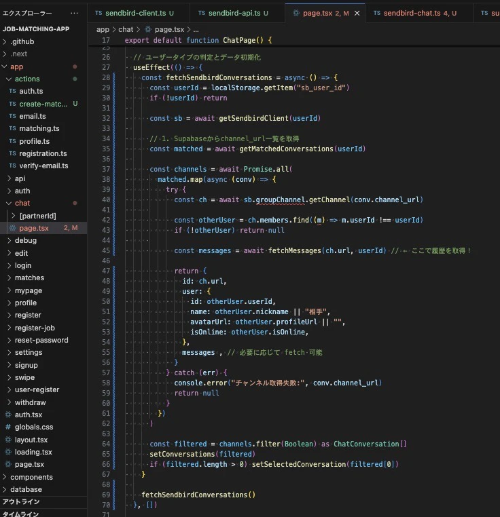Click line number 64 in gutter
The width and height of the screenshot is (500, 517).
click(106, 444)
